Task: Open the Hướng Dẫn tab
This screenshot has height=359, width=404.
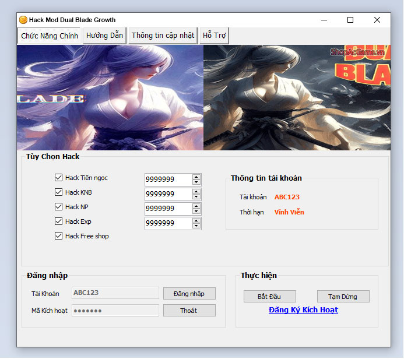Action: pyautogui.click(x=104, y=36)
